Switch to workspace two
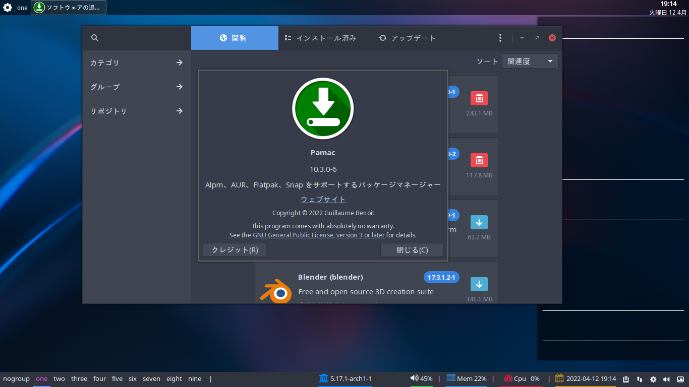 pyautogui.click(x=59, y=379)
